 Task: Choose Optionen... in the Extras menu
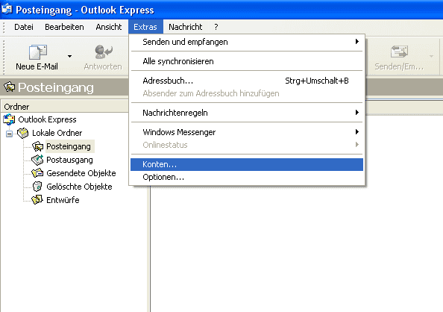[247, 177]
